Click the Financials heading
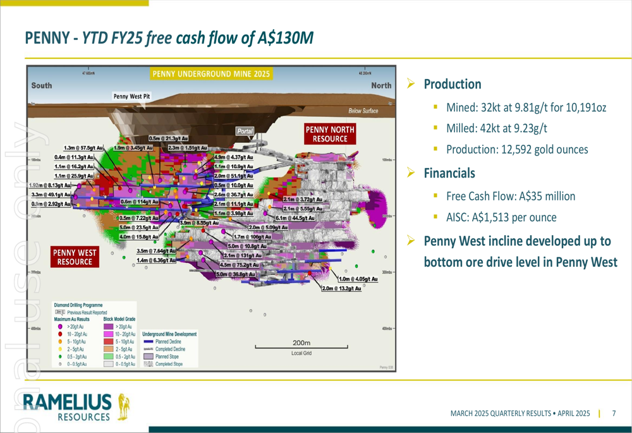 pos(449,173)
